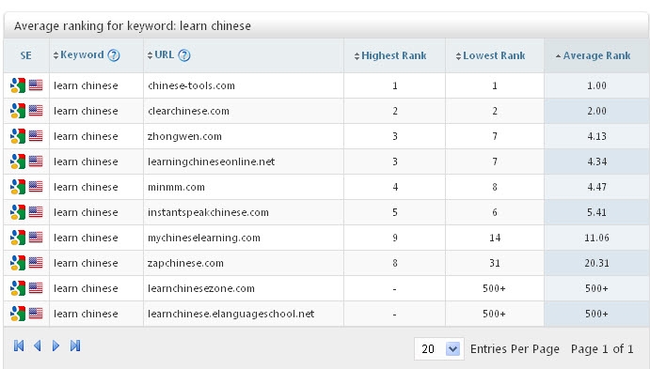Viewport: 650px width, 369px height.
Task: Click the help icon next to URL
Action: pyautogui.click(x=184, y=55)
